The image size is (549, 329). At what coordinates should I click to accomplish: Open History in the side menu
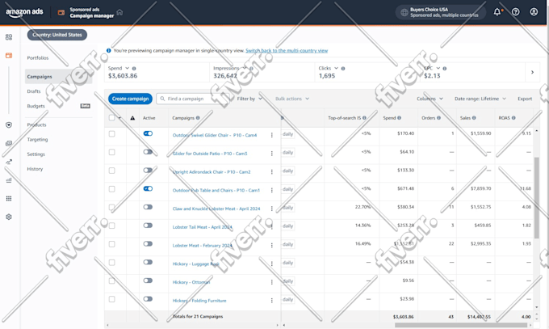click(x=35, y=169)
